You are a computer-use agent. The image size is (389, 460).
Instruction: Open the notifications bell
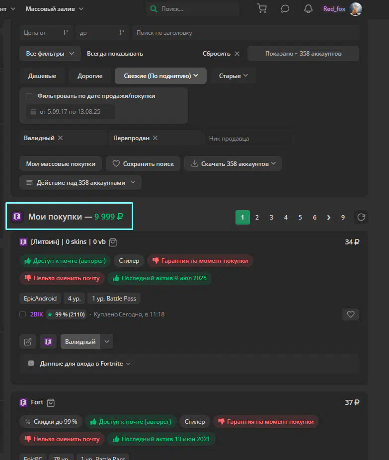point(308,8)
